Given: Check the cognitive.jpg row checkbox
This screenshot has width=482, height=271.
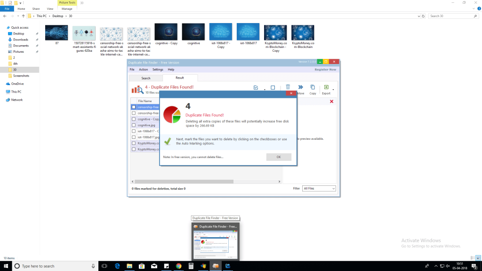Looking at the screenshot, I should point(134,125).
